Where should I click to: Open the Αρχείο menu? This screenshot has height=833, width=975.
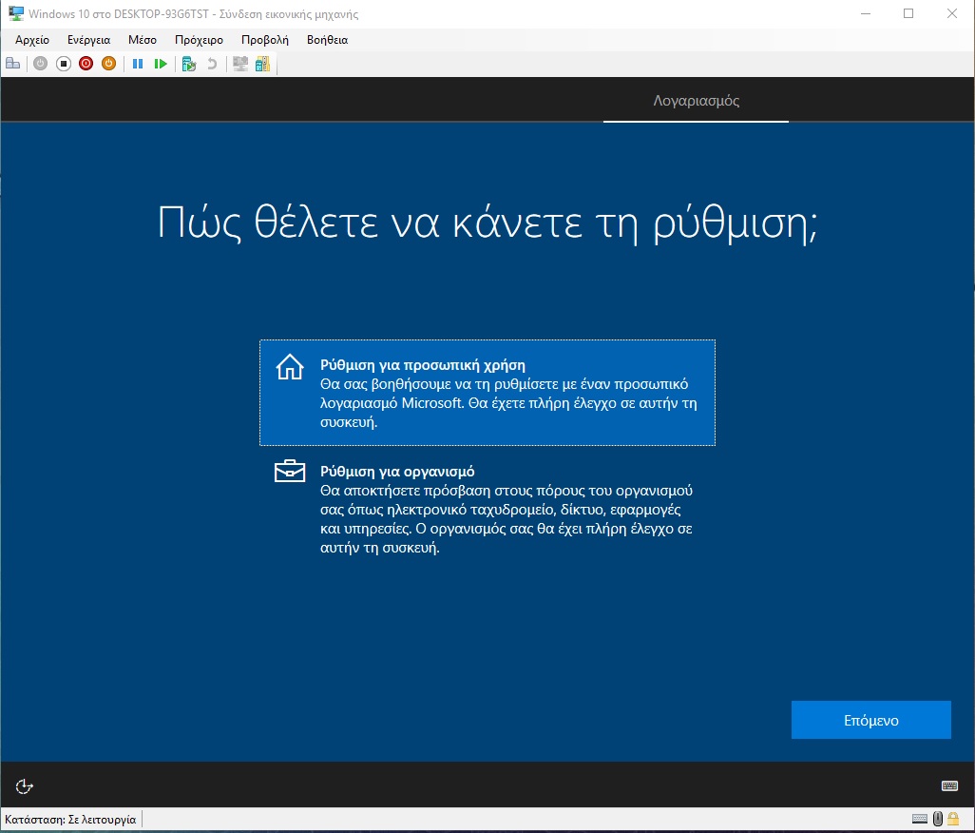tap(32, 40)
